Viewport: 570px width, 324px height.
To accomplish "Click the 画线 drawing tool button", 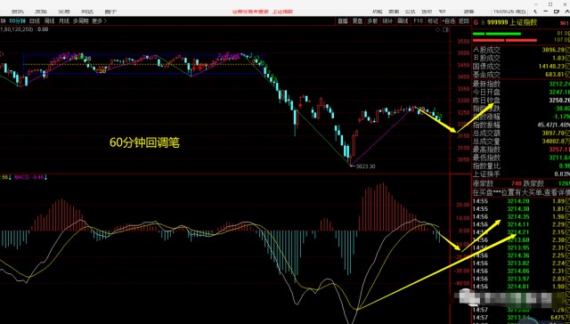I will coord(403,21).
